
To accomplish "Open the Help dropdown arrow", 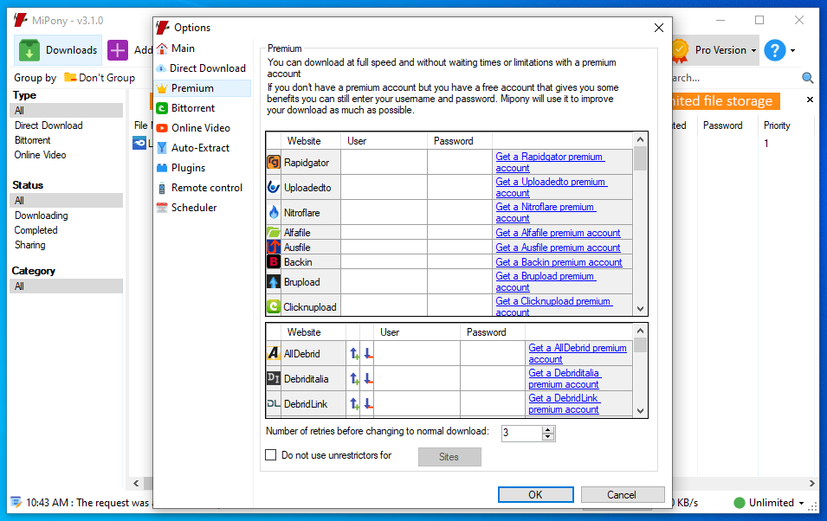I will (792, 50).
